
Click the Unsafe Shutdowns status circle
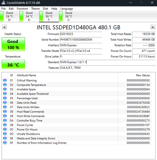click(x=5, y=134)
